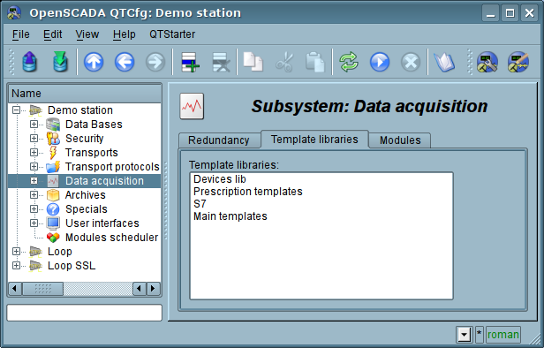Click the Transports lightning tree icon
Screen dimensions: 544x348
pos(53,153)
